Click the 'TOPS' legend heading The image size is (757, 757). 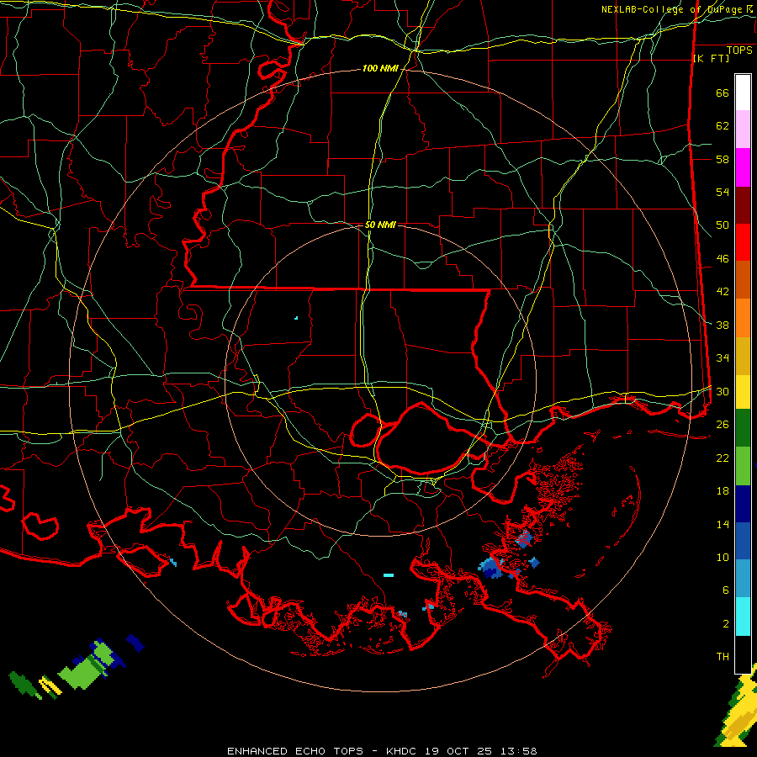[739, 50]
